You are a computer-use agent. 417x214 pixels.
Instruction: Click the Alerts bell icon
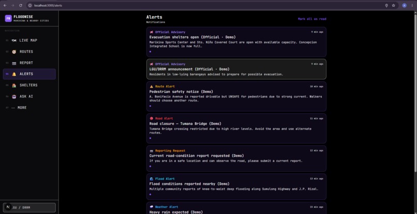tap(14, 74)
